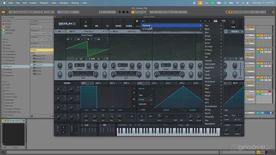Toggle Ableton's yellow browser view button
The width and height of the screenshot is (276, 155).
pos(3,12)
